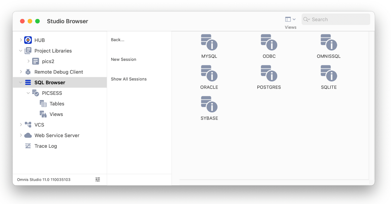
Task: Select the HUB tree label
Action: tap(39, 40)
